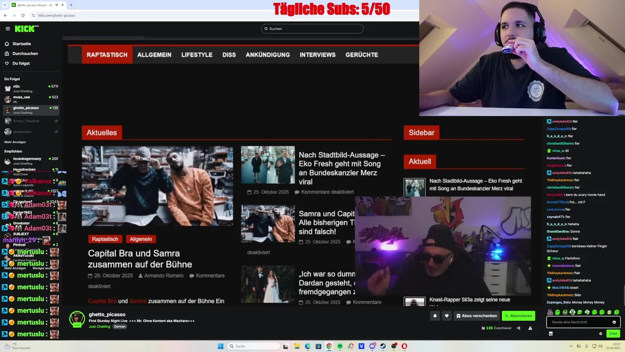Viewport: 625px width, 352px height.
Task: Open the Capital Bra and Samra thumbnail
Action: (x=157, y=186)
